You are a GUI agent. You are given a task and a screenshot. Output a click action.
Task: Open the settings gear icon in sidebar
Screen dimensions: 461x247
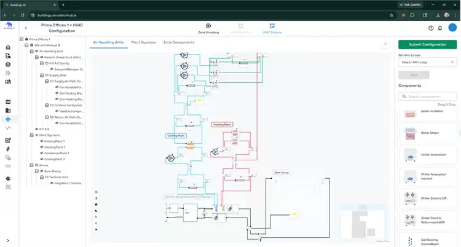click(x=8, y=178)
